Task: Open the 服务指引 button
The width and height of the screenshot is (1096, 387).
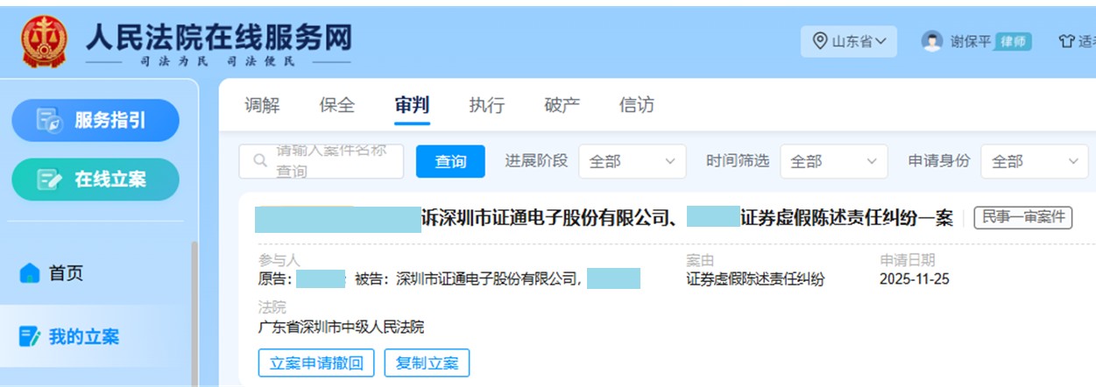Action: [x=95, y=120]
